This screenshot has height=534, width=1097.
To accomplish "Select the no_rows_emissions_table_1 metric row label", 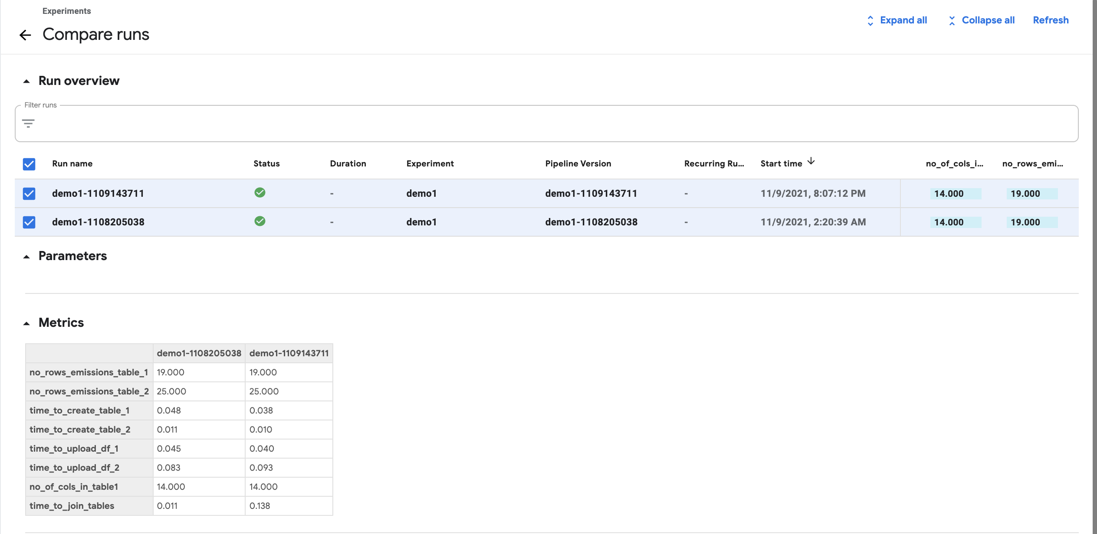I will [x=89, y=372].
